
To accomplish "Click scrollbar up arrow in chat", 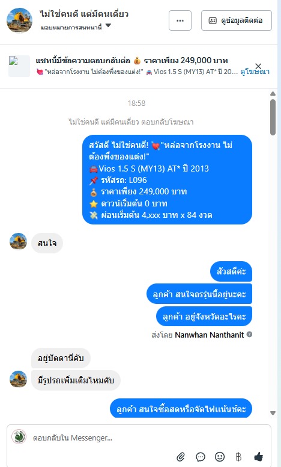I will click(x=273, y=93).
